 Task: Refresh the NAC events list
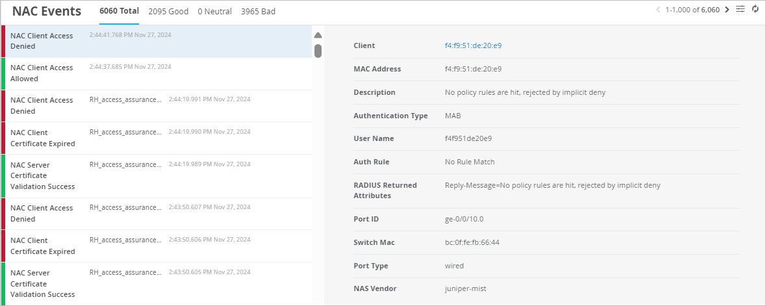[756, 10]
